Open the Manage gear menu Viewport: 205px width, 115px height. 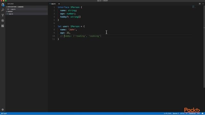point(3,110)
